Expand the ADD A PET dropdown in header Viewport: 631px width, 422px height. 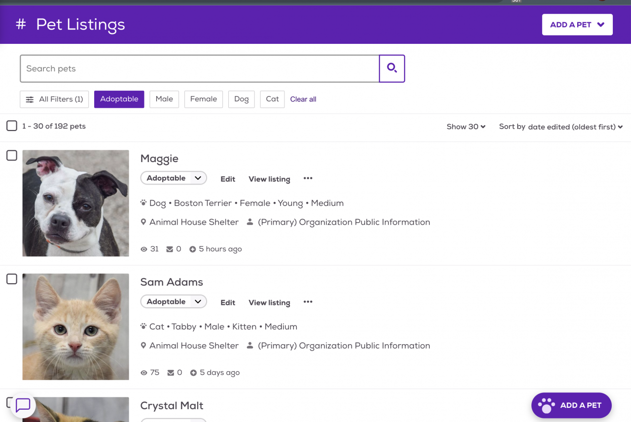tap(577, 25)
